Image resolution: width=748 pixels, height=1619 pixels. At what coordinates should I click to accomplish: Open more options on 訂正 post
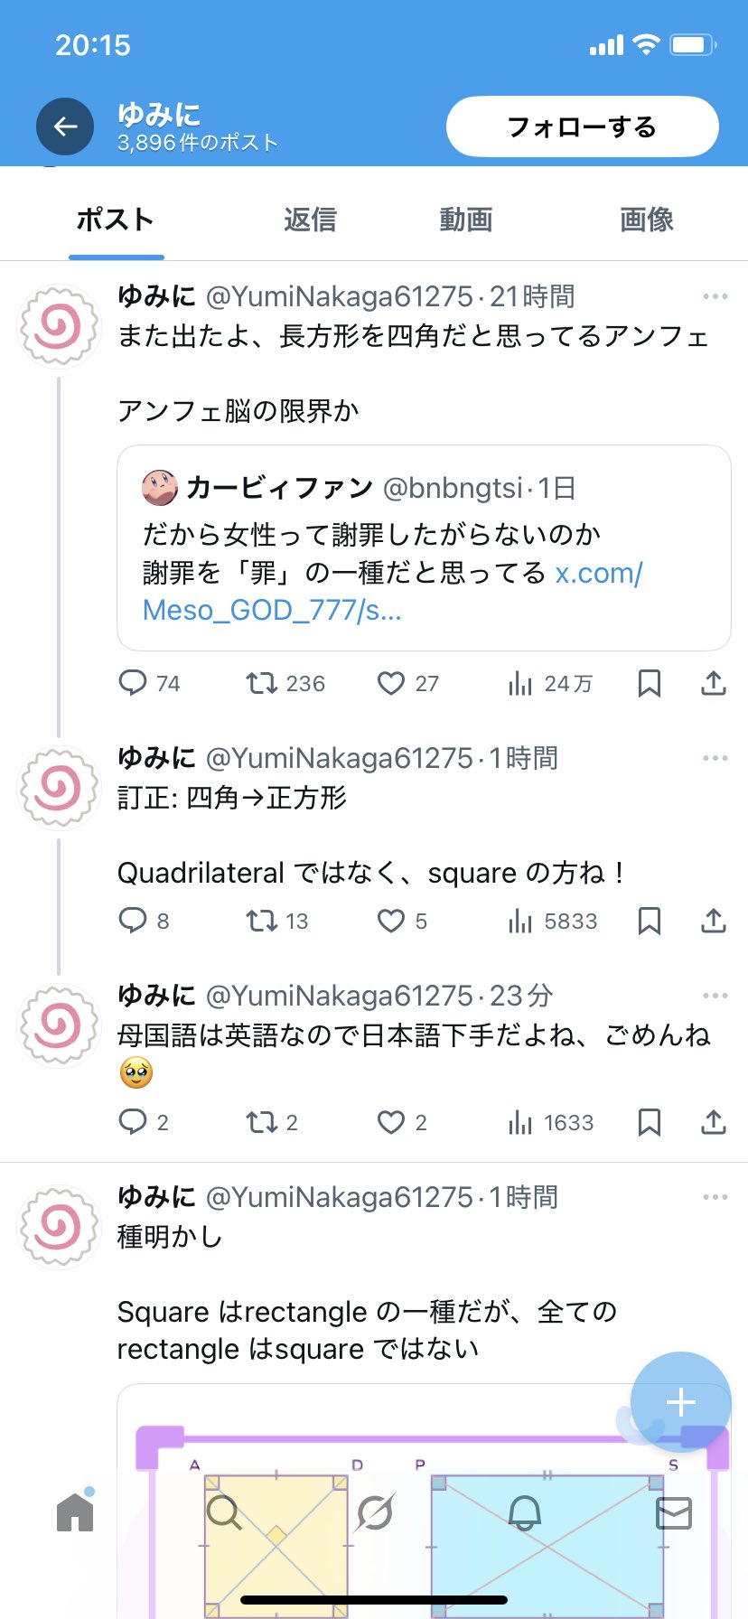point(715,758)
